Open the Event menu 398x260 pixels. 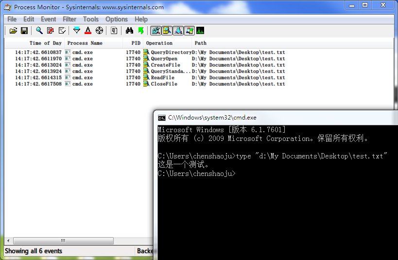pyautogui.click(x=48, y=19)
